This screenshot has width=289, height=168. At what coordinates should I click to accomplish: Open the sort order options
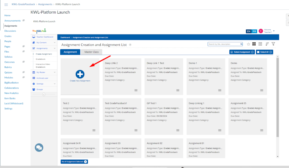pyautogui.click(x=267, y=44)
